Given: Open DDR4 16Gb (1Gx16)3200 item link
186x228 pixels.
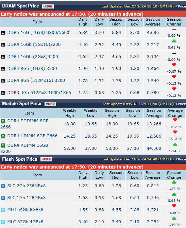Looking at the screenshot, I should point(34,45).
